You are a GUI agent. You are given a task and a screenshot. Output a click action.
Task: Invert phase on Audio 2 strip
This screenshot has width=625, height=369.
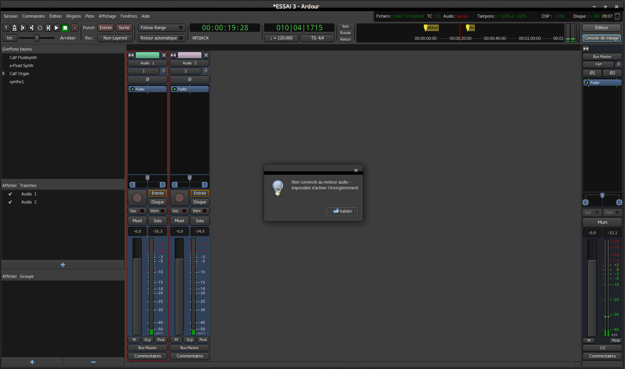click(190, 80)
